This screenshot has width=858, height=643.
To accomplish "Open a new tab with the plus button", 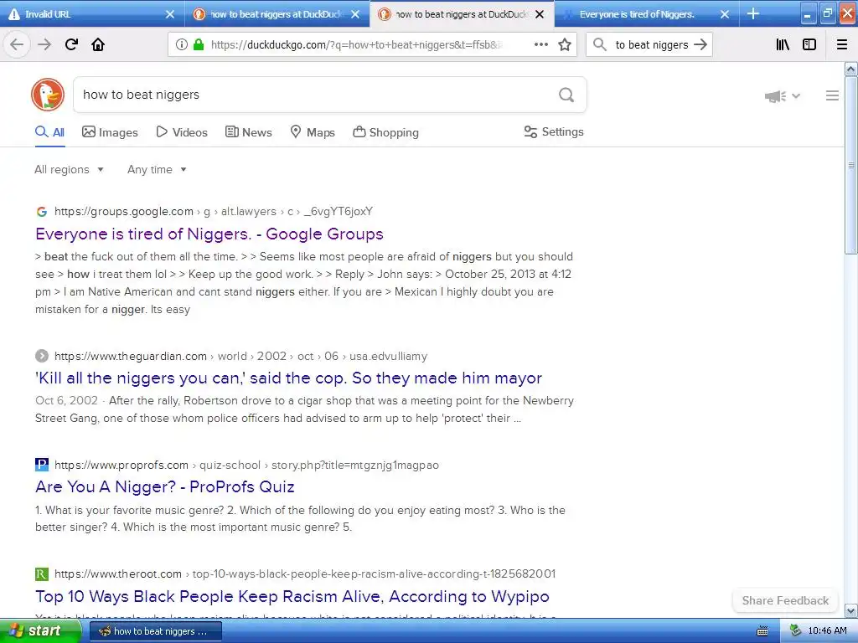I will click(x=753, y=13).
